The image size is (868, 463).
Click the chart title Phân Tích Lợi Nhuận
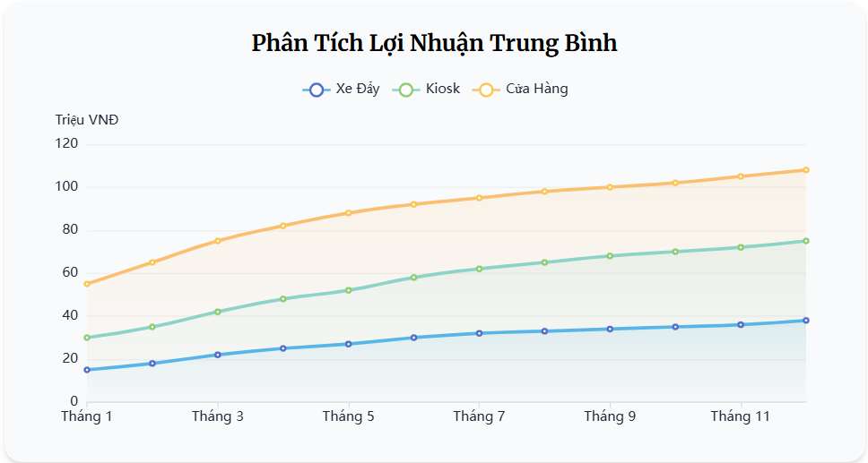coord(434,43)
